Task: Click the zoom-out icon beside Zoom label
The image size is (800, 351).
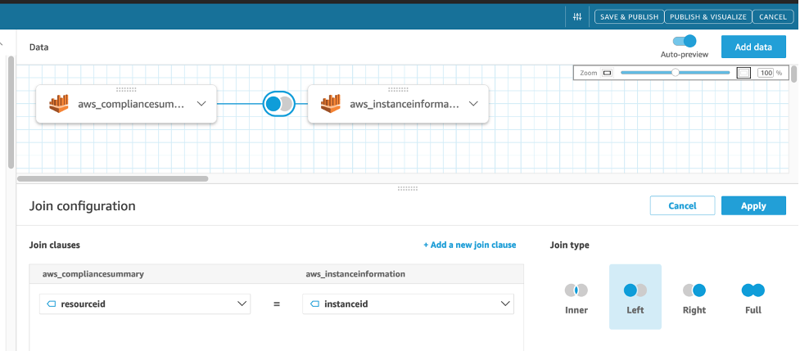Action: point(607,73)
